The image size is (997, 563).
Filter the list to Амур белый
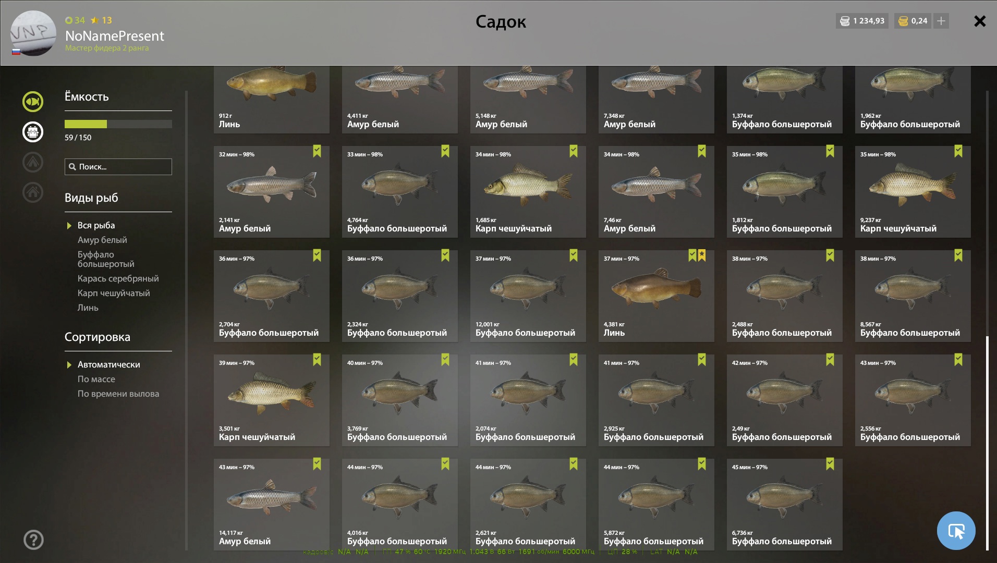(102, 240)
